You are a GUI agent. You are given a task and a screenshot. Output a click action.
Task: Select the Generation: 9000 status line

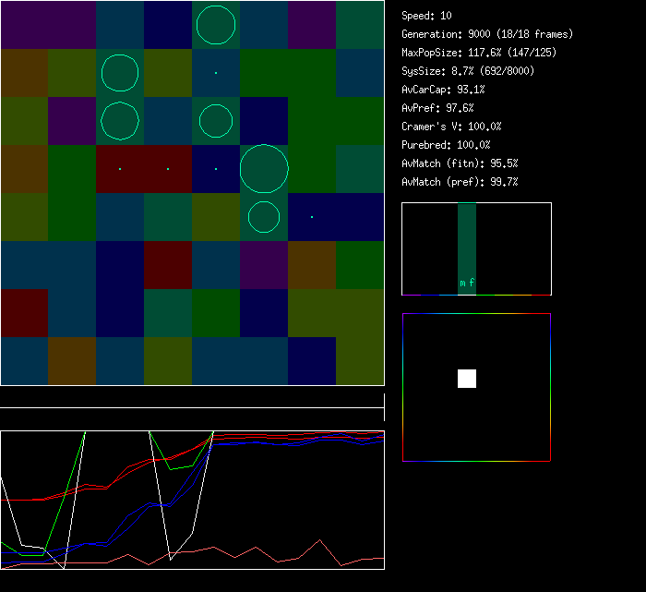tap(487, 34)
